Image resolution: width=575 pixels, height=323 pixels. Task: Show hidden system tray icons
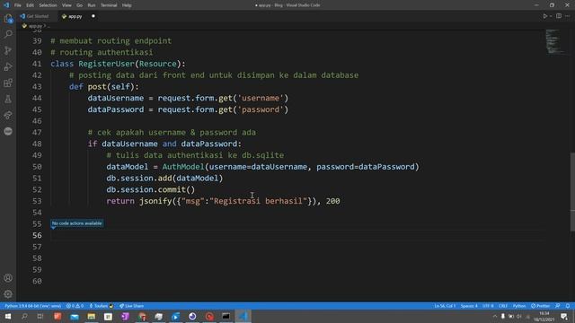(495, 316)
